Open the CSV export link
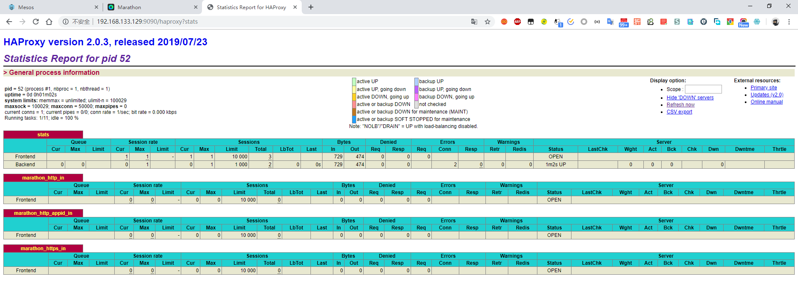This screenshot has height=298, width=798. pyautogui.click(x=679, y=112)
